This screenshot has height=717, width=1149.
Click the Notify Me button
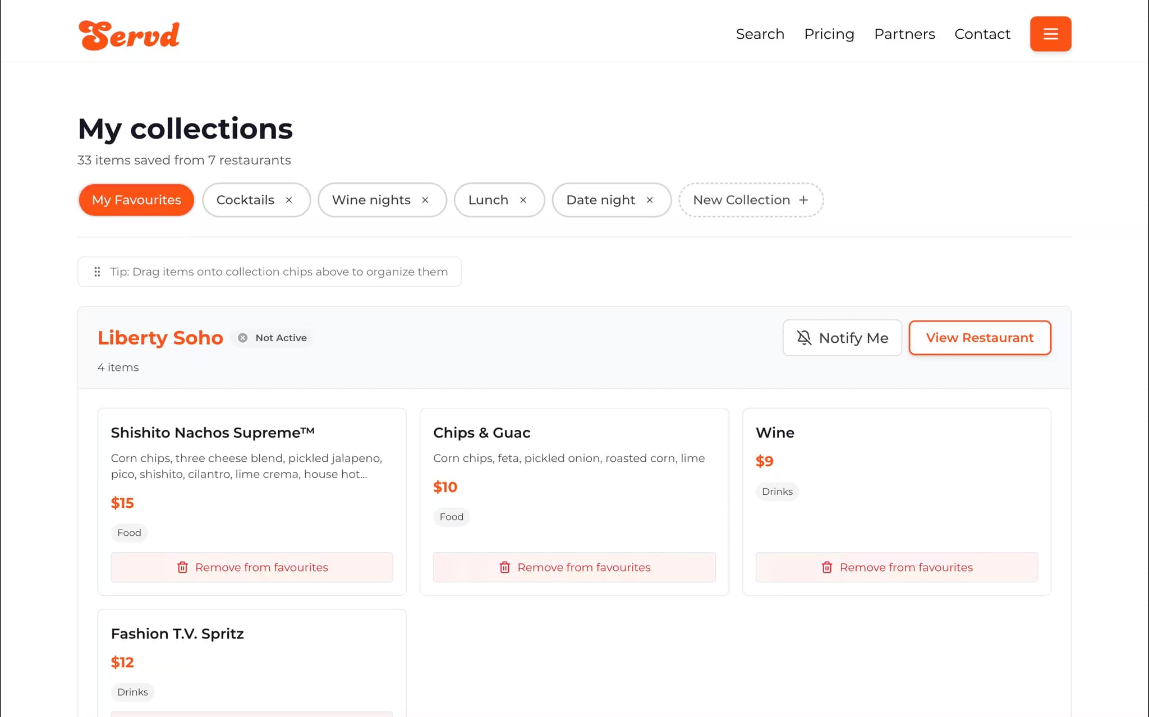tap(842, 338)
